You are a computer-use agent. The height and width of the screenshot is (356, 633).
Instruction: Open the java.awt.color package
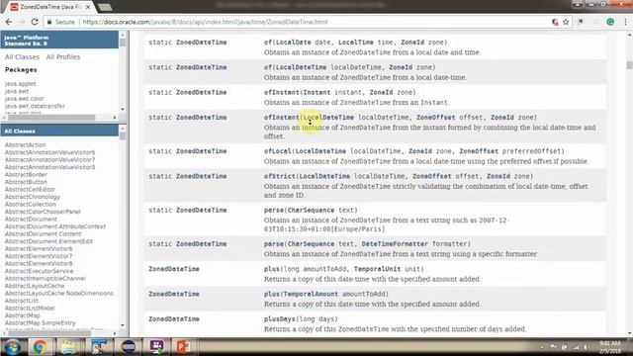coord(24,98)
